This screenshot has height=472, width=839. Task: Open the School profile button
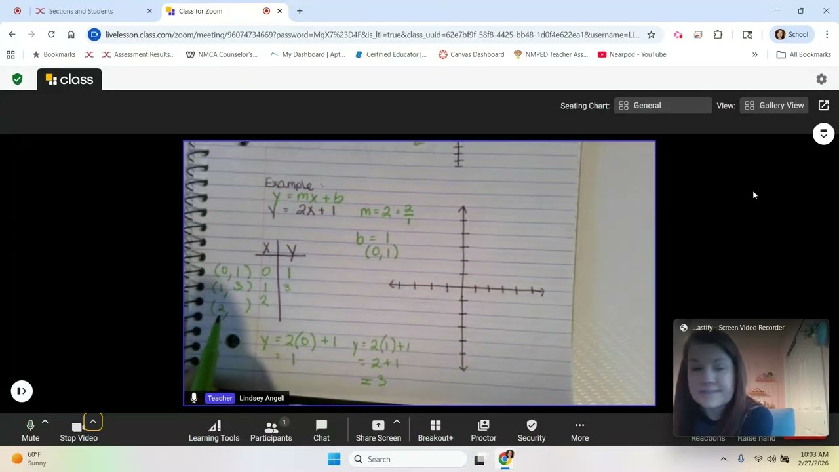click(791, 35)
